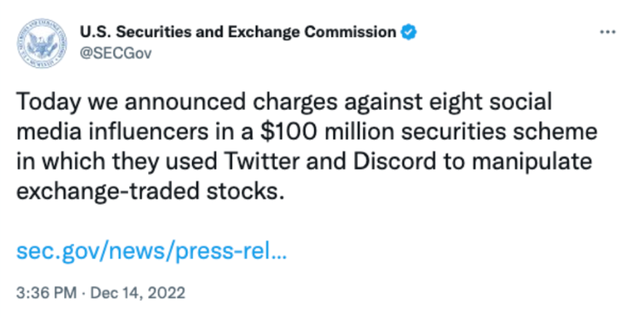Click the SEC seal profile avatar
Viewport: 633px width, 329px height.
click(x=41, y=43)
